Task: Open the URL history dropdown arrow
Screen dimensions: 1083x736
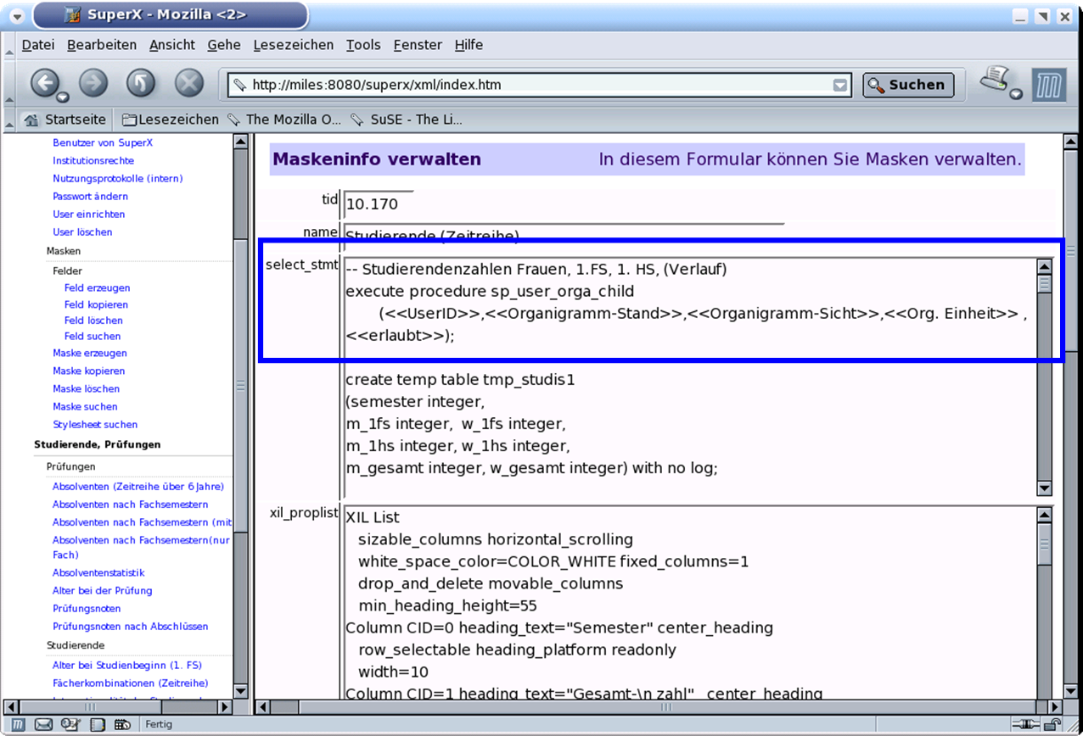Action: 839,85
